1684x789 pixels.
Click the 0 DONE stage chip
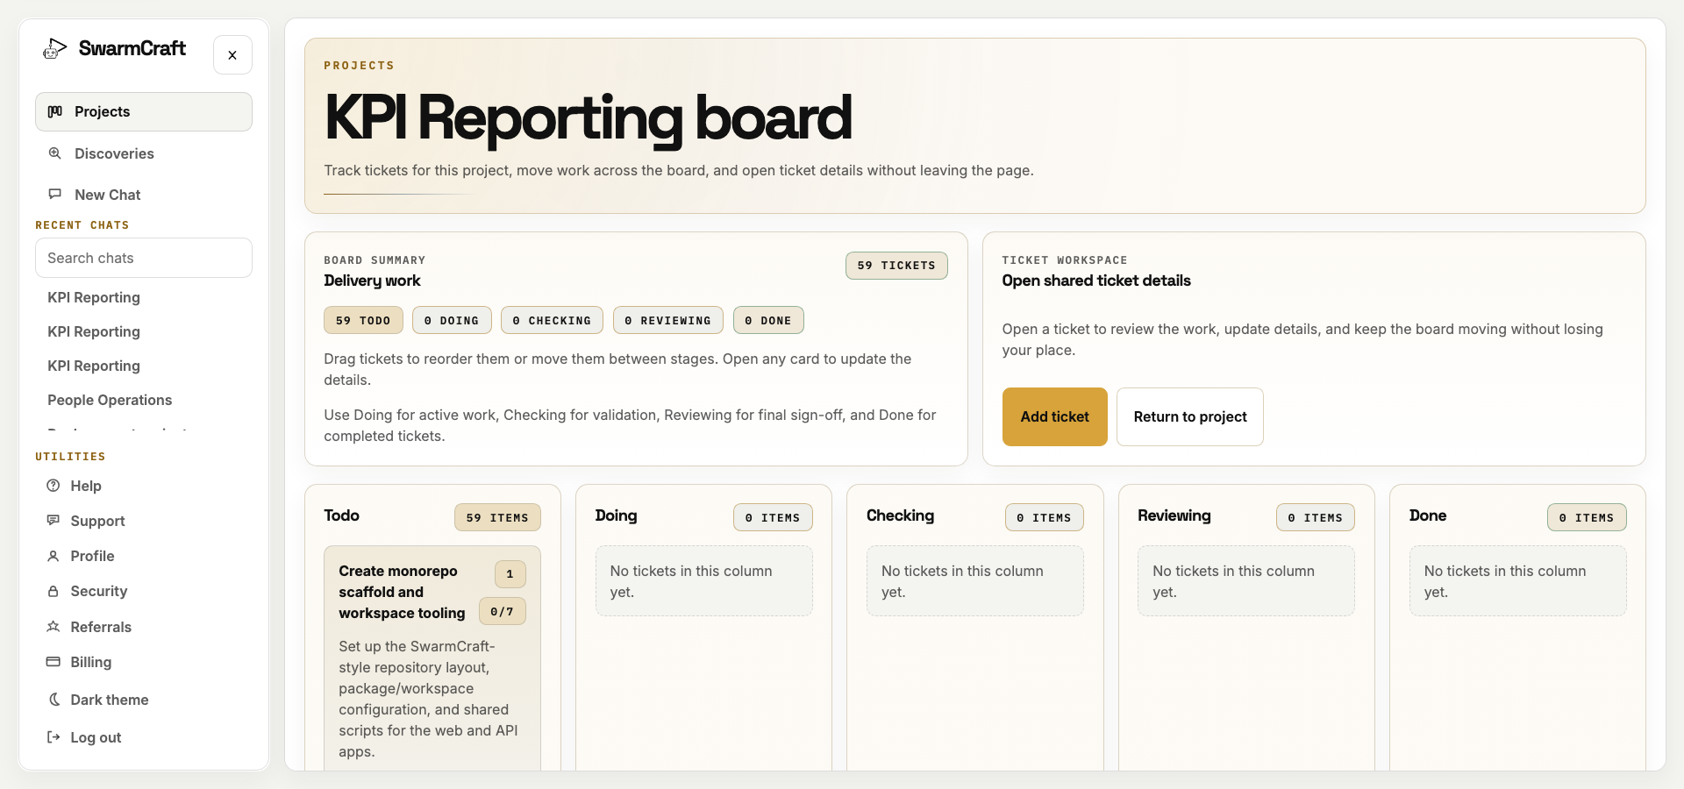click(x=768, y=320)
